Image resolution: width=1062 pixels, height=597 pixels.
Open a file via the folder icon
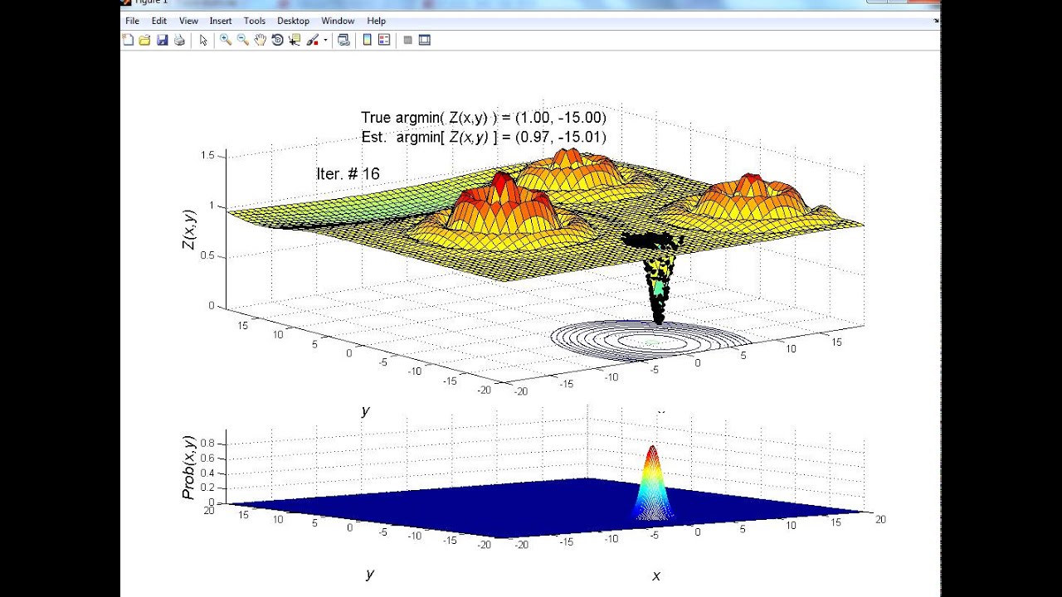click(x=145, y=40)
